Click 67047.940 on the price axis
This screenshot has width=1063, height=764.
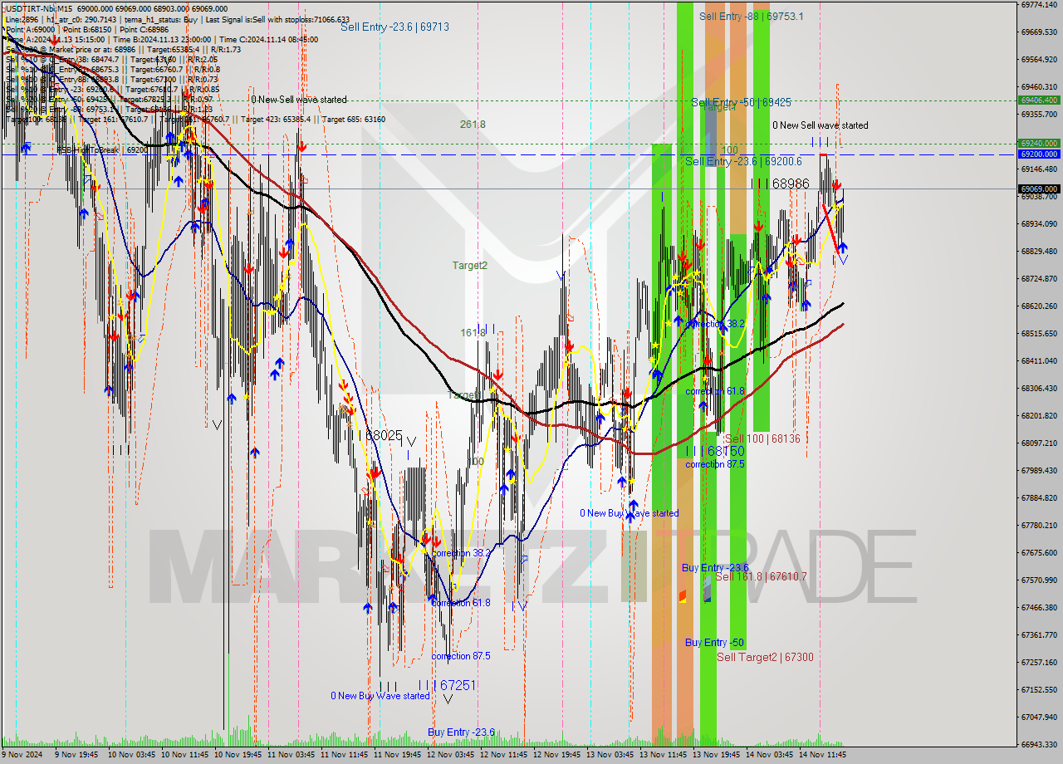1039,717
